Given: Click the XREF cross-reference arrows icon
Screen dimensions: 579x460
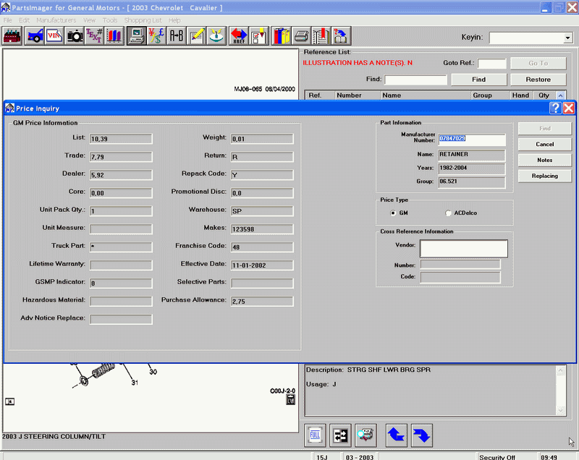Looking at the screenshot, I should click(x=239, y=36).
